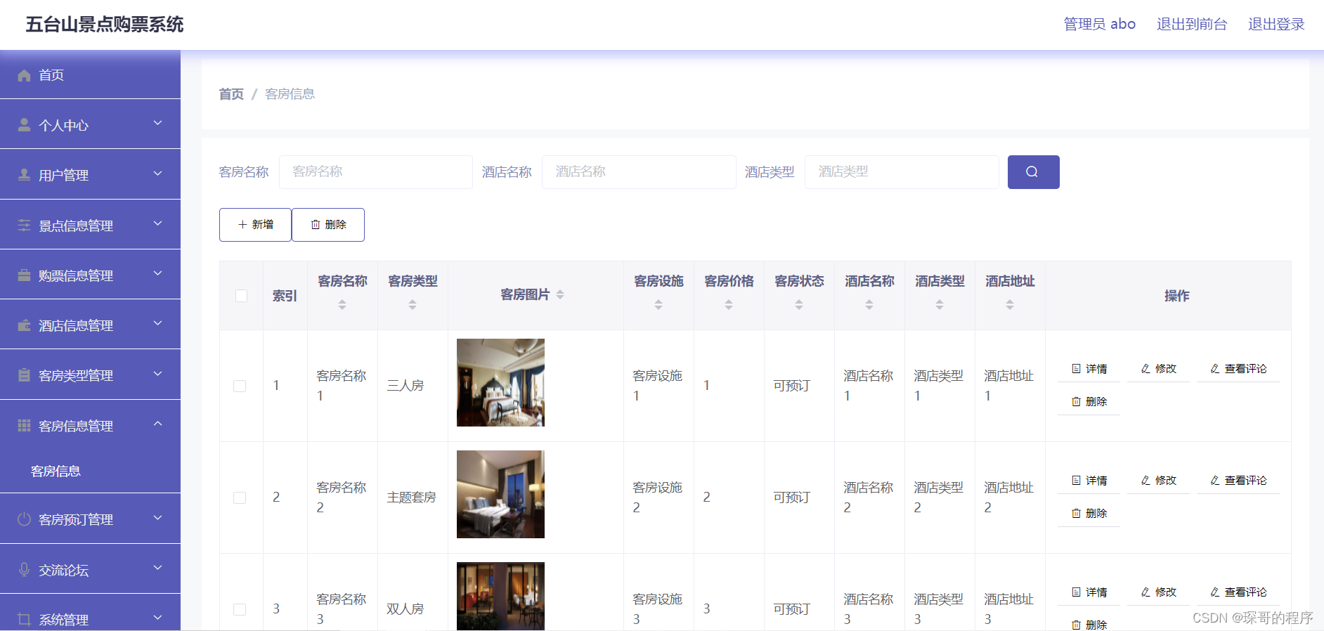The image size is (1324, 631).
Task: Click the sliders icon beside 景点信息管理
Action: 24,226
